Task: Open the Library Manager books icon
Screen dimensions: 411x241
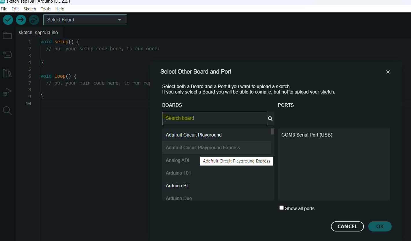Action: [7, 73]
